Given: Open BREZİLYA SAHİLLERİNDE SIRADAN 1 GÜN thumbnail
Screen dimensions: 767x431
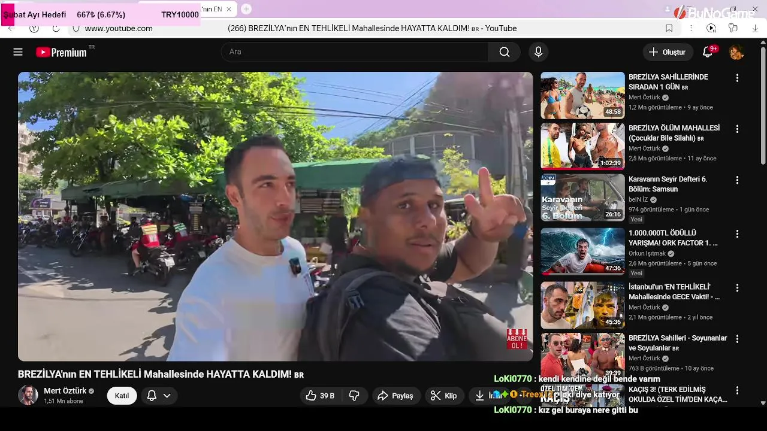Looking at the screenshot, I should [x=582, y=95].
